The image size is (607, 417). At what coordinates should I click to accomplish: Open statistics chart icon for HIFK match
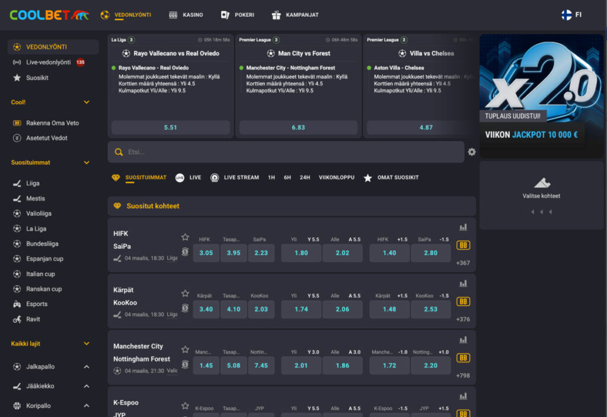click(x=463, y=227)
